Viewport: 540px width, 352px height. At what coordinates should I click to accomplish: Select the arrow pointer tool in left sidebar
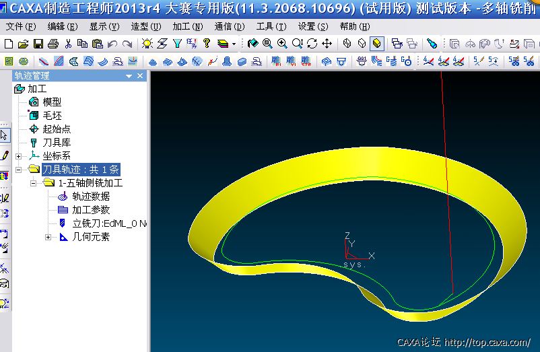pyautogui.click(x=5, y=135)
